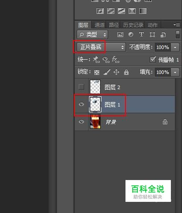Filter for smart object layers
This screenshot has width=182, height=213.
[163, 35]
